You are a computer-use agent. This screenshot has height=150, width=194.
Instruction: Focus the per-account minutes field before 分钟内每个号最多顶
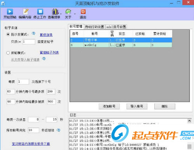pos(10,92)
